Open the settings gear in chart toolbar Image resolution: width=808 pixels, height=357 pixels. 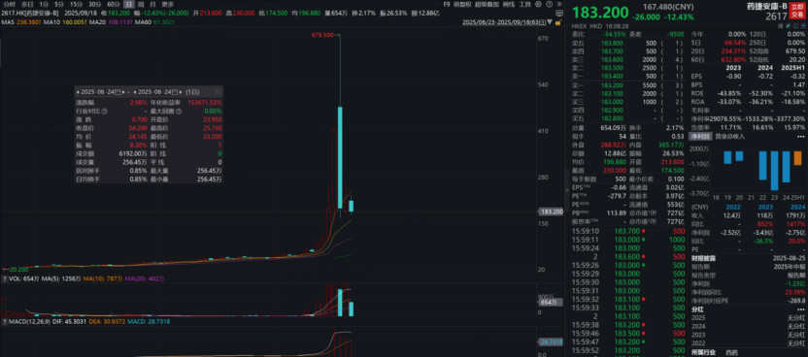tap(538, 4)
